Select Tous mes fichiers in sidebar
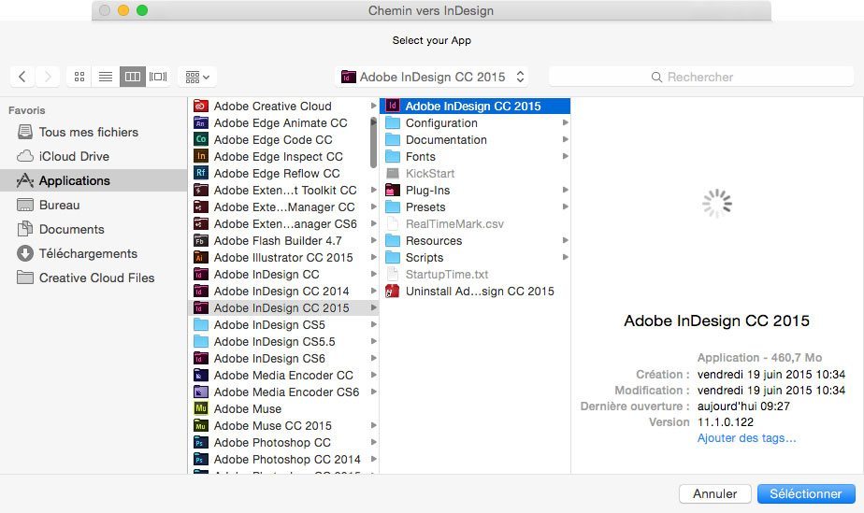Image resolution: width=864 pixels, height=513 pixels. click(x=88, y=132)
